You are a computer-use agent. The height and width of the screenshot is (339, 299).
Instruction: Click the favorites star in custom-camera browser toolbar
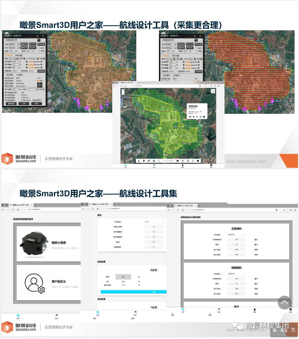284,210
